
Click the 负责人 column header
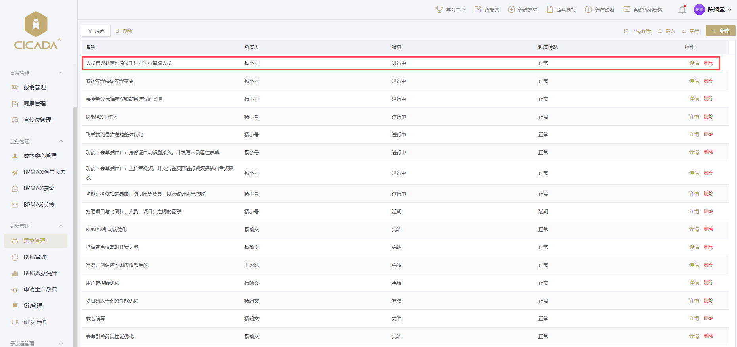point(252,47)
